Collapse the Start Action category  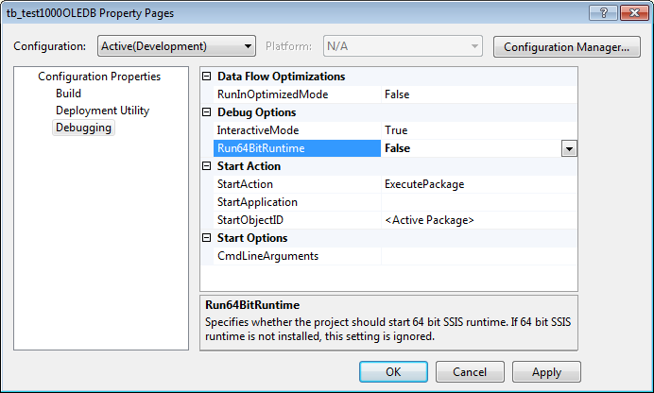pyautogui.click(x=208, y=166)
